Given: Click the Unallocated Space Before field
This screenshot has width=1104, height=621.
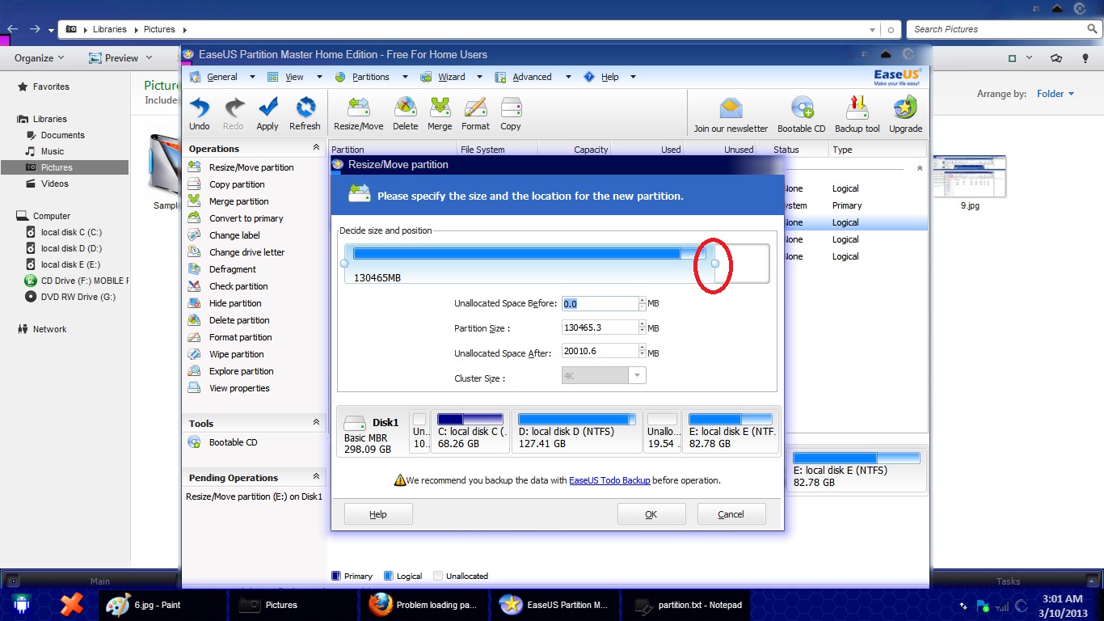Looking at the screenshot, I should tap(600, 304).
